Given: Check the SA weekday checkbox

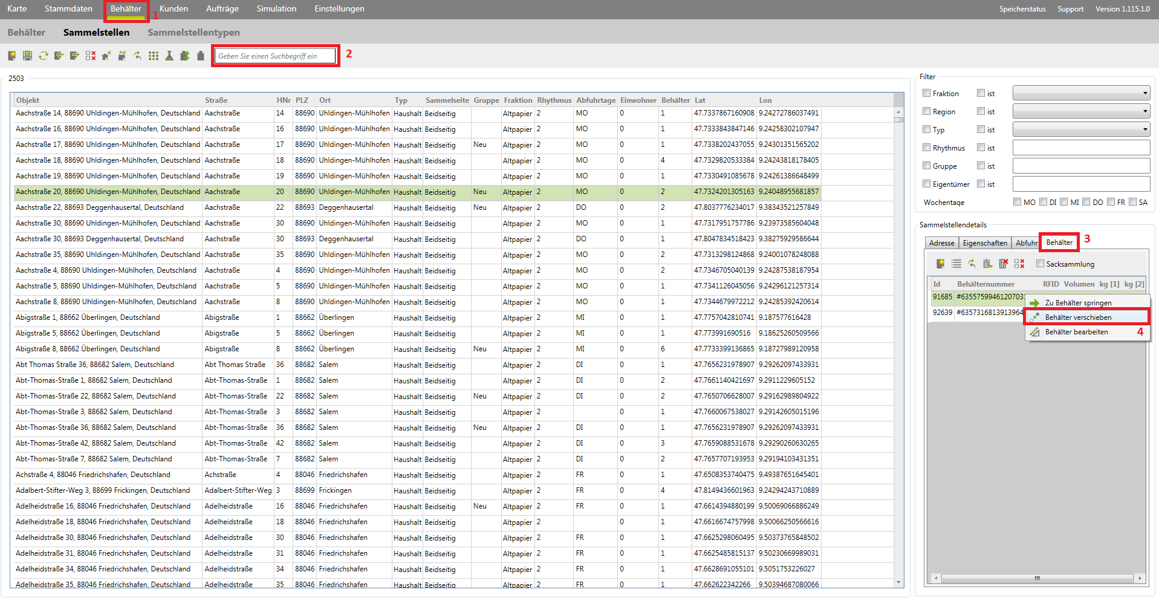Looking at the screenshot, I should coord(1132,202).
